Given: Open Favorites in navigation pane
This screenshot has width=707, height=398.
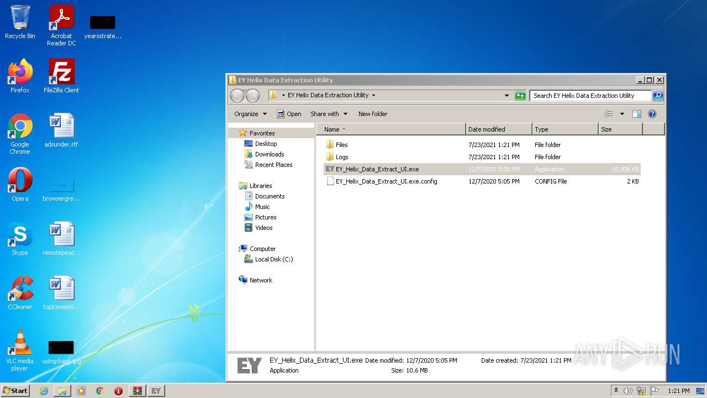Looking at the screenshot, I should 262,133.
